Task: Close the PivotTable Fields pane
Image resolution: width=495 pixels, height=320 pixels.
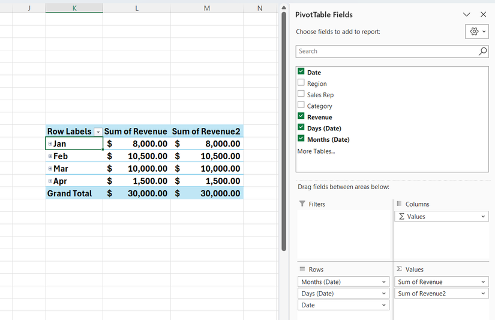Action: tap(483, 14)
